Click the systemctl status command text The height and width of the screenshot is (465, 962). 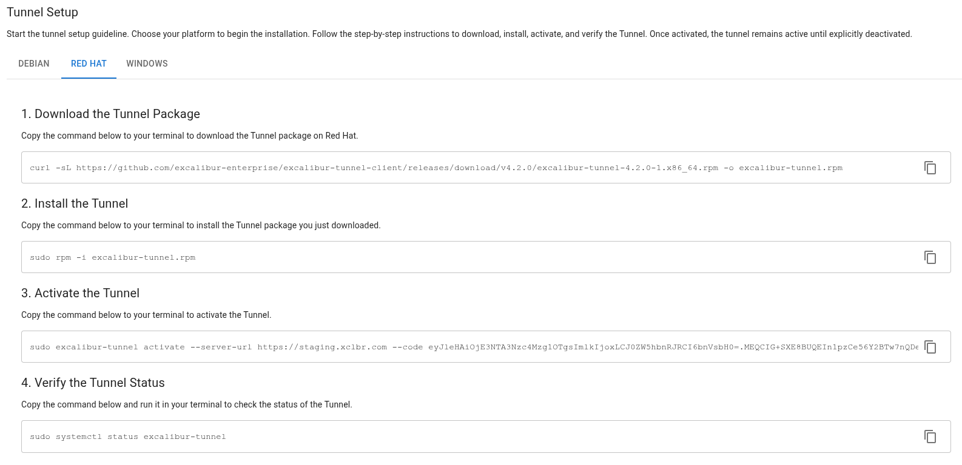pyautogui.click(x=127, y=437)
